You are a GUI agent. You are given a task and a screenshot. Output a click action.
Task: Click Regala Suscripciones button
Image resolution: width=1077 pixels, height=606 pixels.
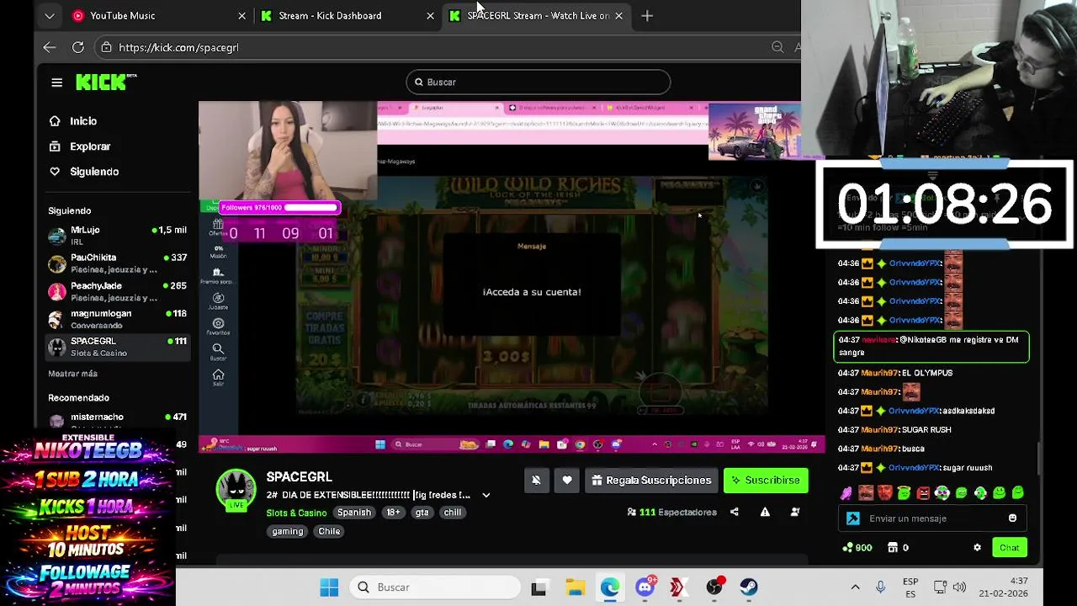[x=652, y=481]
